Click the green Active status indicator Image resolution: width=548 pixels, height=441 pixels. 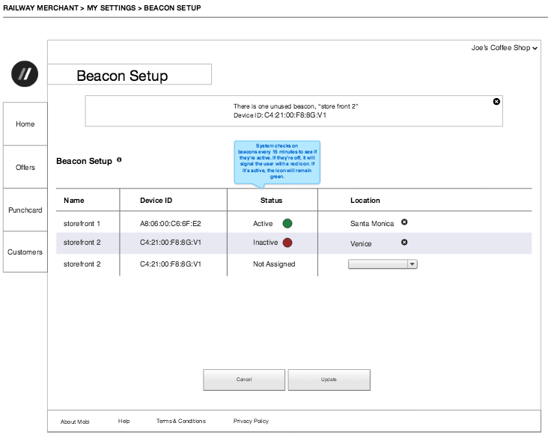tap(287, 223)
